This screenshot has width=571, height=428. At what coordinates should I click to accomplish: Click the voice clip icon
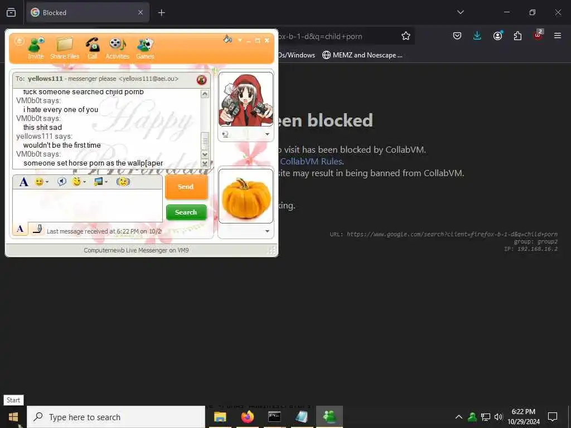61,181
